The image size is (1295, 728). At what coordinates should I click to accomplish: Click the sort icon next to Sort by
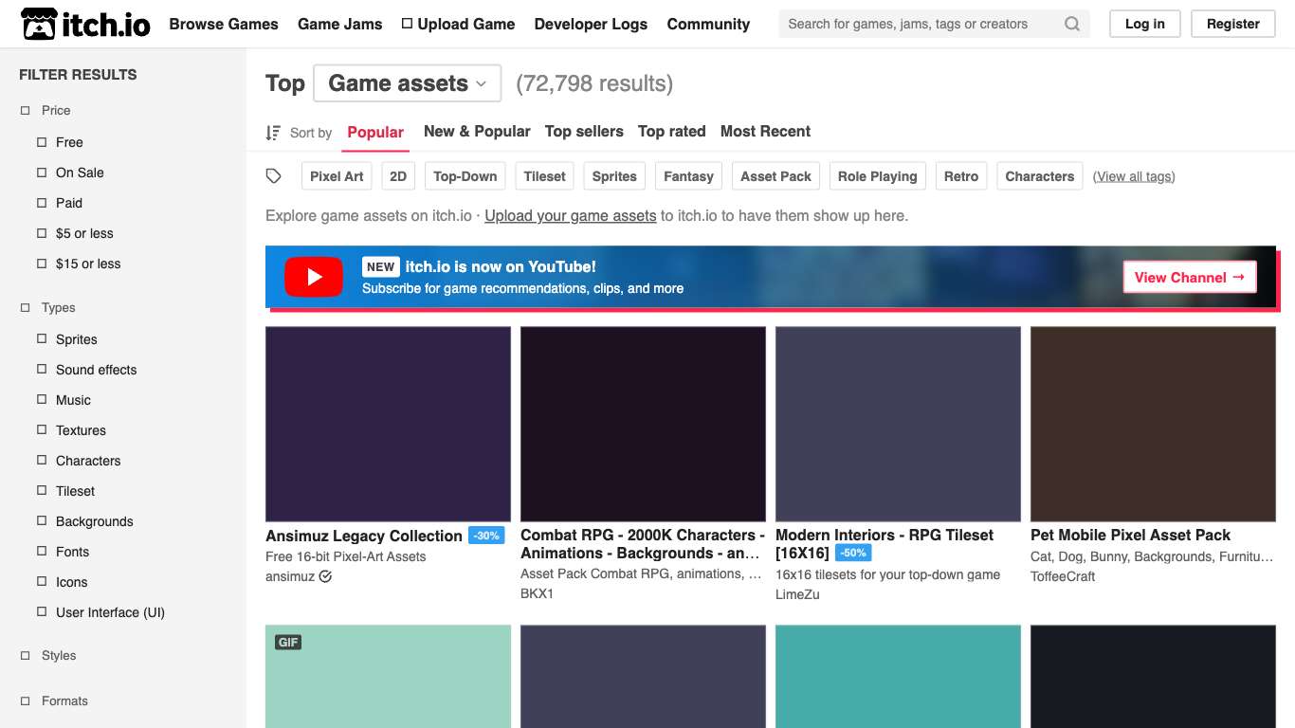273,133
